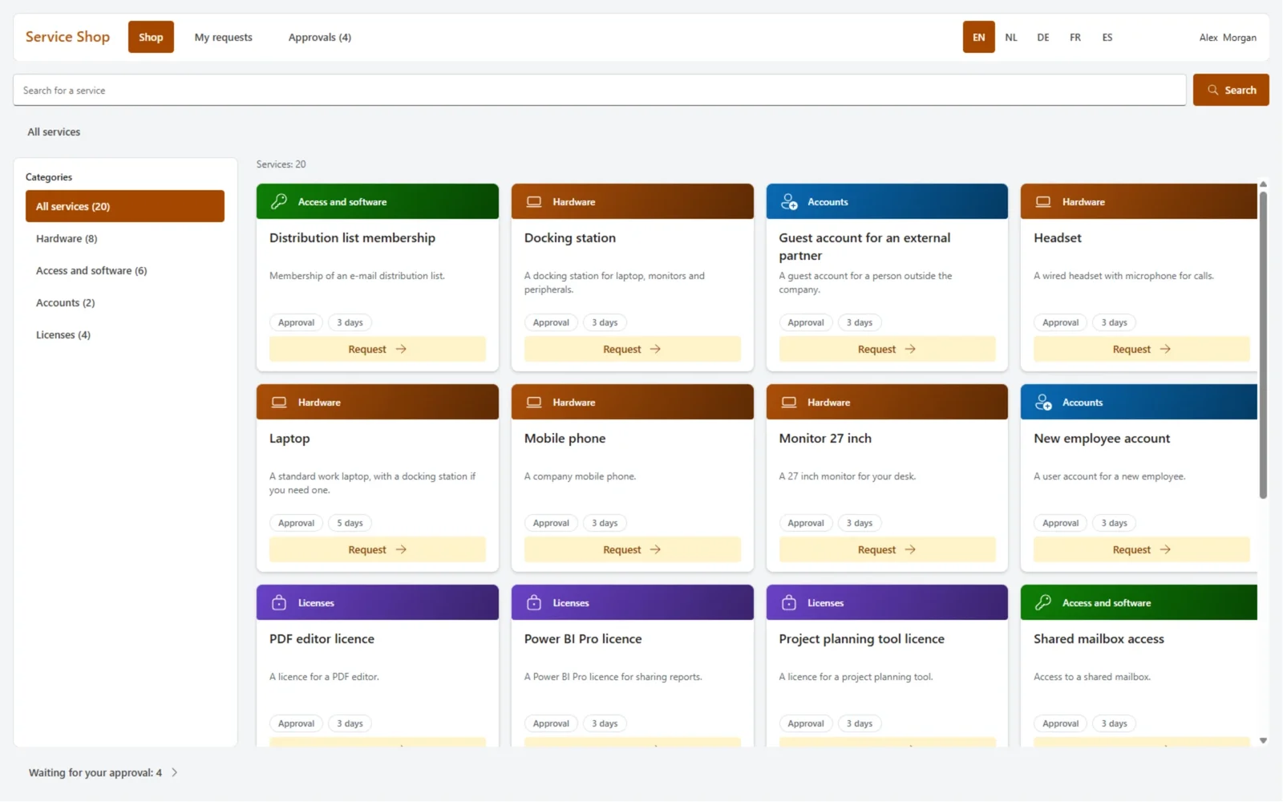1283x802 pixels.
Task: Open Alex Morgan user profile
Action: point(1228,37)
